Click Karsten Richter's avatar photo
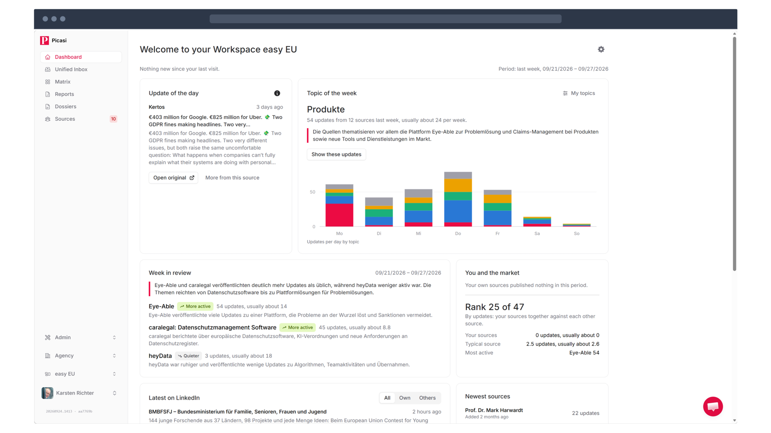771x433 pixels. click(x=47, y=393)
